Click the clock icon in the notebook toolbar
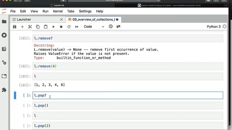This screenshot has width=232, height=130. point(111,26)
